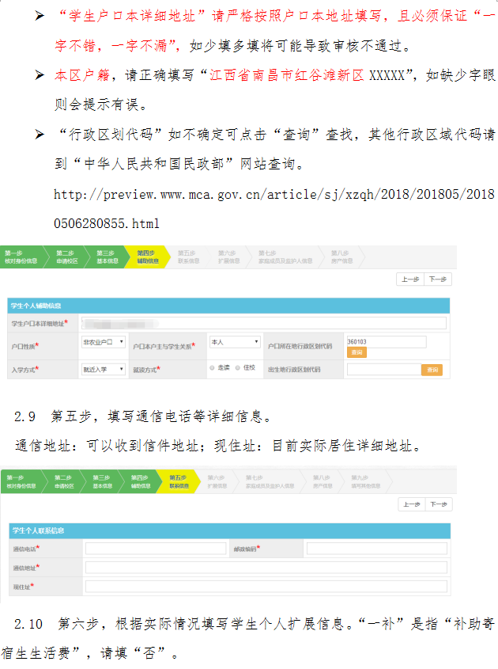The height and width of the screenshot is (669, 498).
Task: Click the 邮政编码 field label
Action: [247, 549]
